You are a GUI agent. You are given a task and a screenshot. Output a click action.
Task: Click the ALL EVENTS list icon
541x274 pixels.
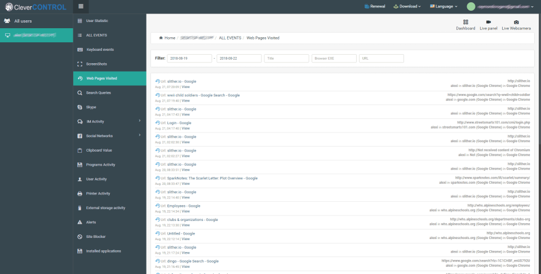tap(79, 35)
